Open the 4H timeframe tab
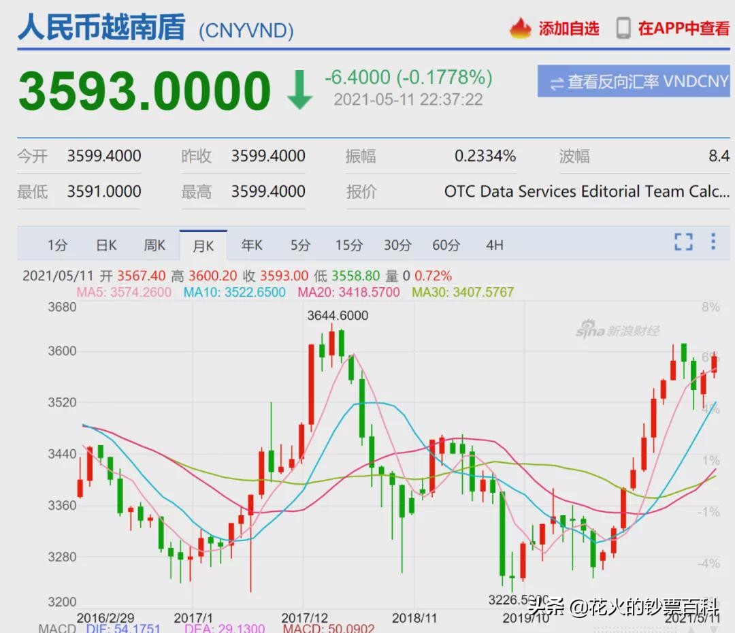 [494, 244]
